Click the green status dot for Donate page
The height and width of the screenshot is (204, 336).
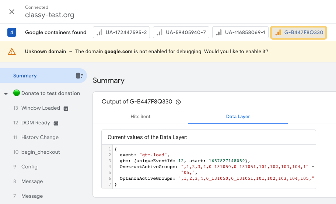pyautogui.click(x=17, y=93)
